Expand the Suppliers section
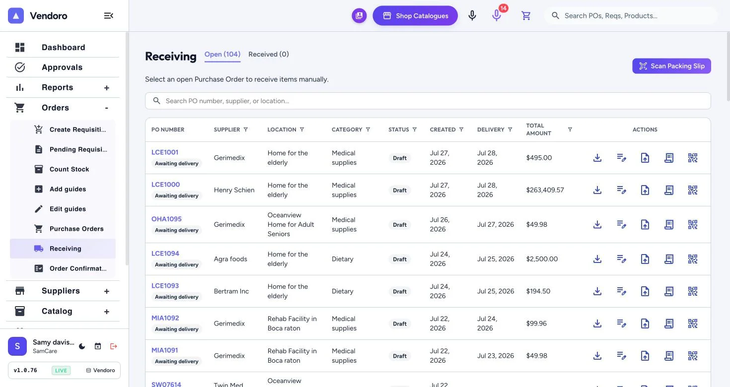This screenshot has height=387, width=730. (x=107, y=291)
